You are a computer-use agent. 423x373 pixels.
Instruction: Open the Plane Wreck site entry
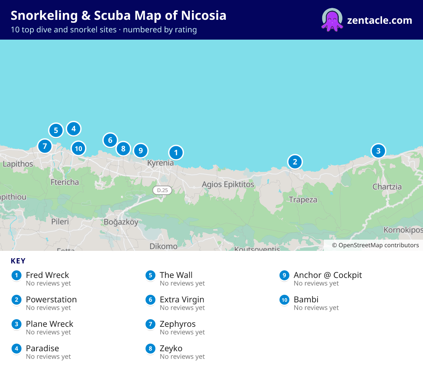[x=50, y=324]
